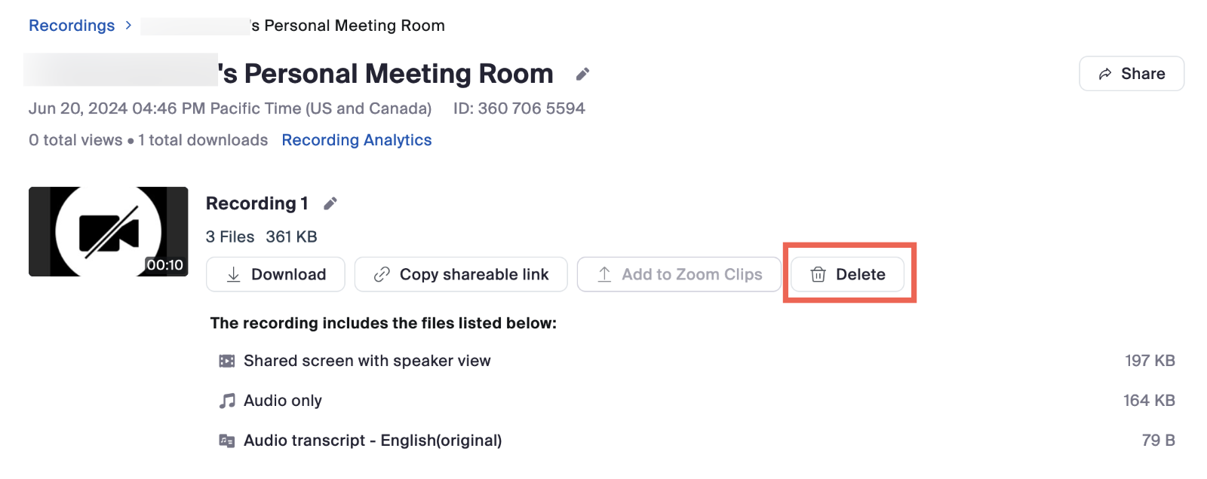Click the music note icon beside Audio only

pos(226,400)
